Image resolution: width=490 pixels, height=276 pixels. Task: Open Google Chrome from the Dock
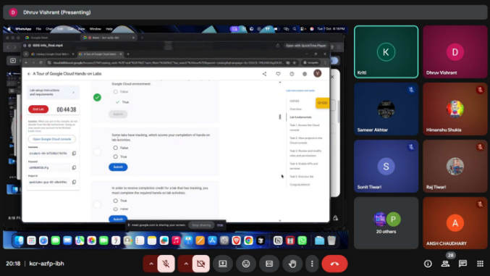[248, 241]
